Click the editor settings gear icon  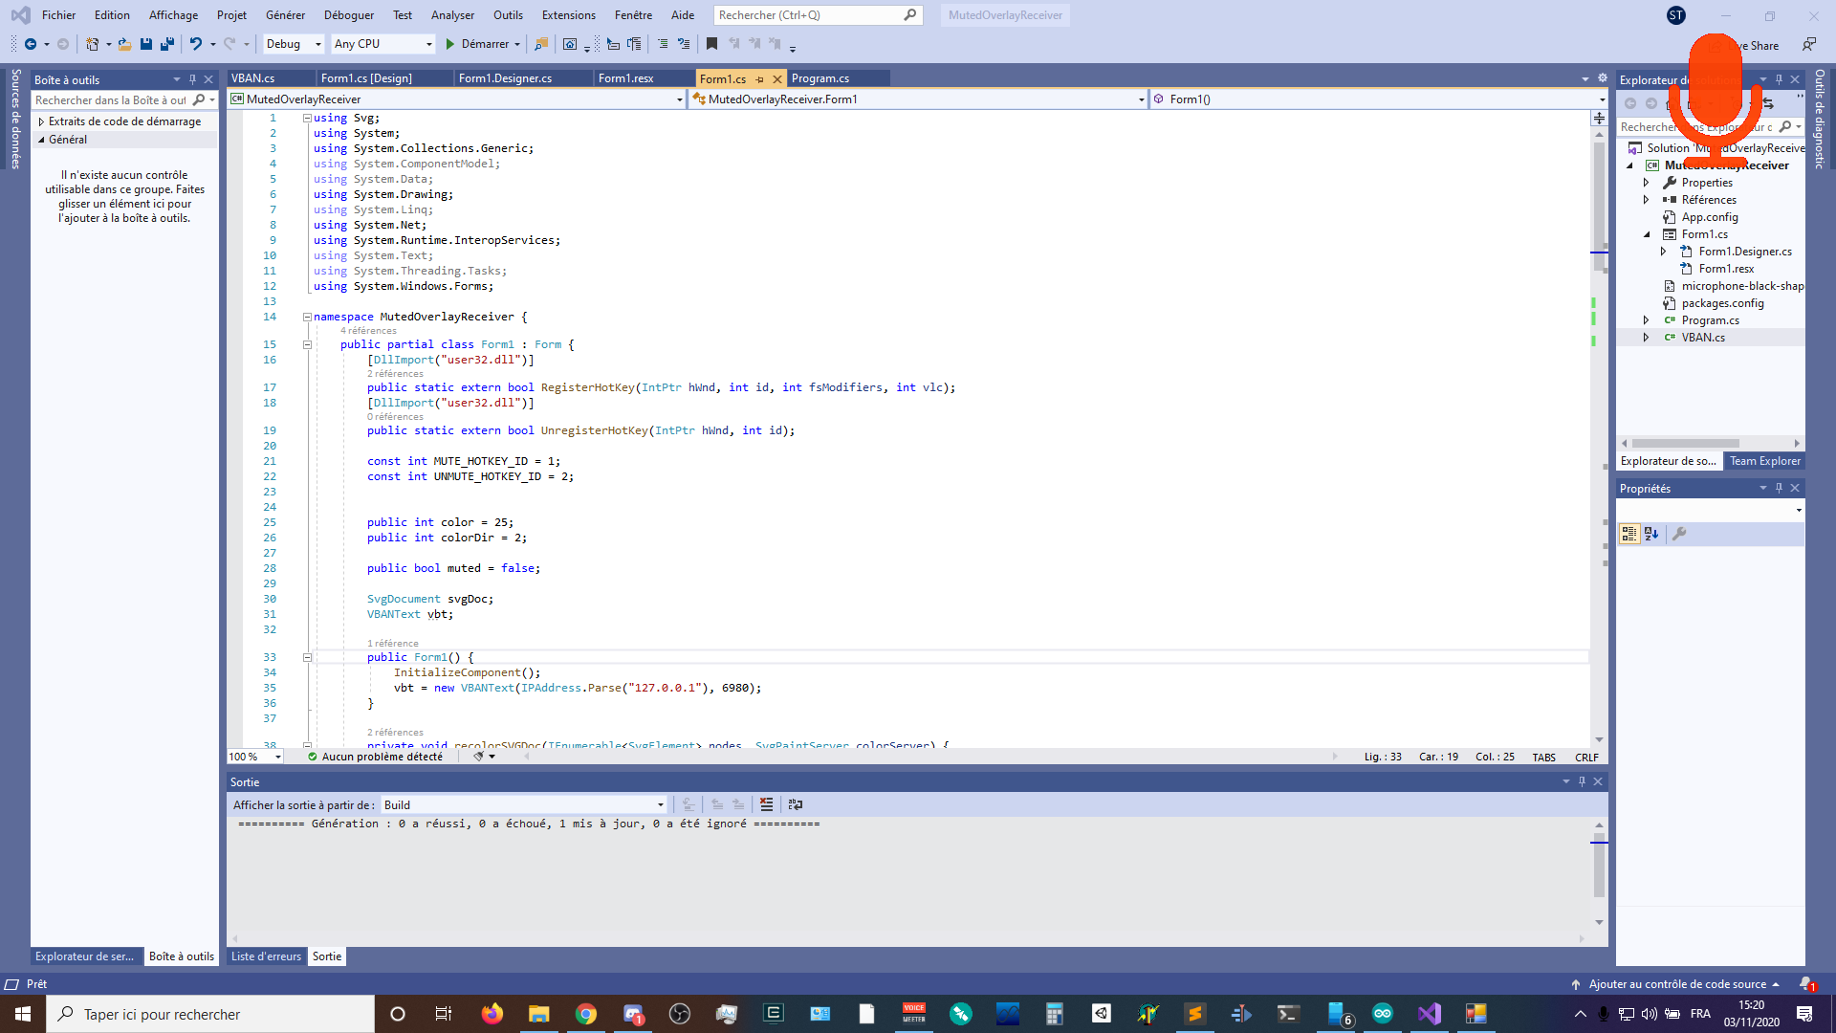click(x=1603, y=78)
